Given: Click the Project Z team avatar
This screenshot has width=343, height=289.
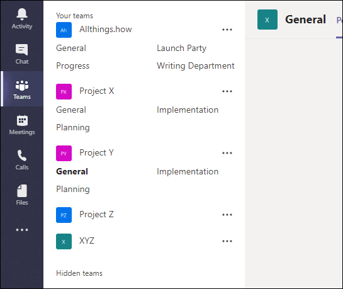Looking at the screenshot, I should point(64,215).
